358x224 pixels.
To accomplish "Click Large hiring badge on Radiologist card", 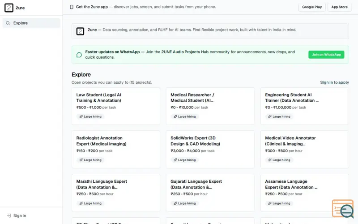I will 90,160.
